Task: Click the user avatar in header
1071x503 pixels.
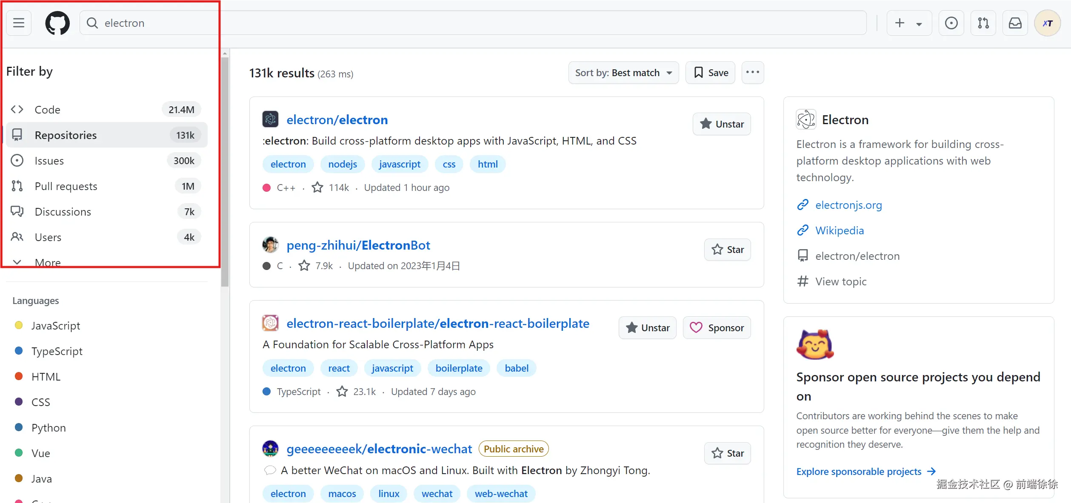Action: click(x=1047, y=23)
